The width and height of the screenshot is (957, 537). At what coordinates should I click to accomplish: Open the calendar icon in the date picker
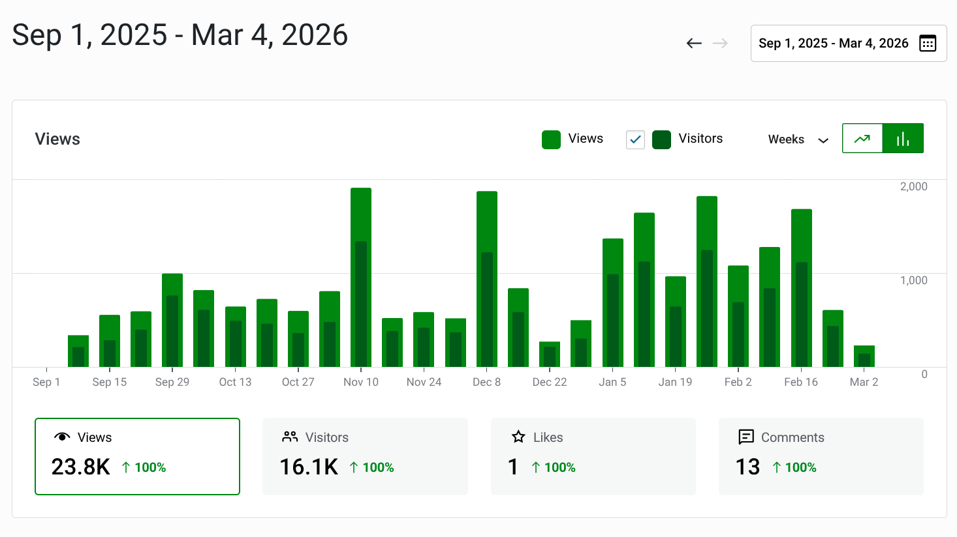tap(928, 42)
